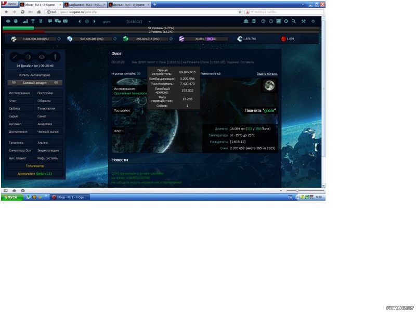Click the circular target icon between planet arrows
Viewport: 416px width, 312px height.
87,21
